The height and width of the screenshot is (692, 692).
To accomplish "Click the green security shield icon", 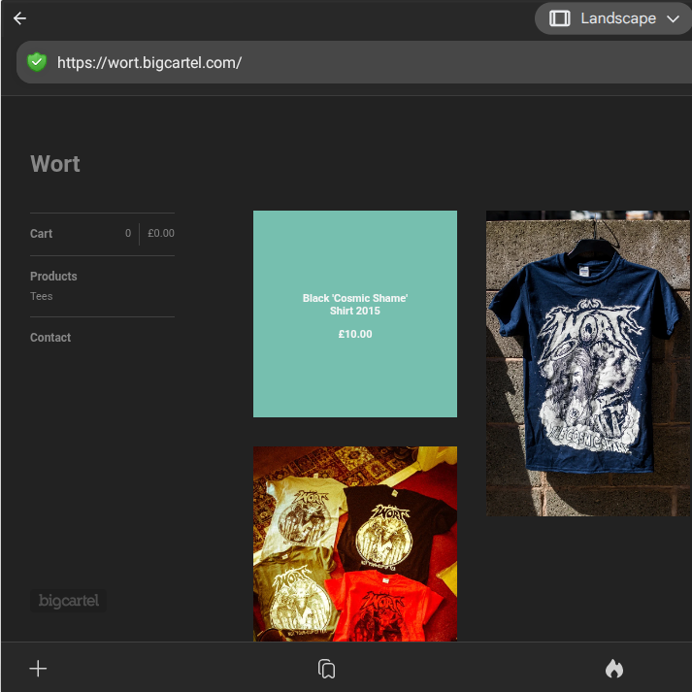I will click(x=37, y=62).
